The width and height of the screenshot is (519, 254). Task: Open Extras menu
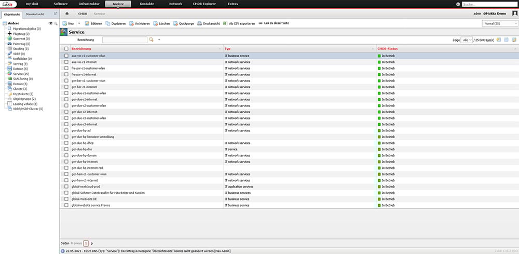233,4
